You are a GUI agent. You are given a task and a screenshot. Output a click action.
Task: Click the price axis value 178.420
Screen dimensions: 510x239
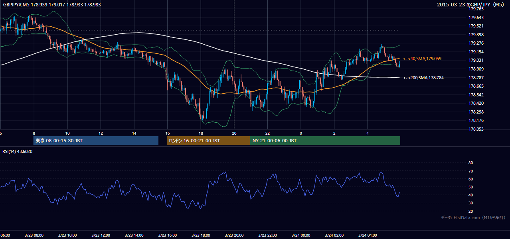pyautogui.click(x=476, y=103)
